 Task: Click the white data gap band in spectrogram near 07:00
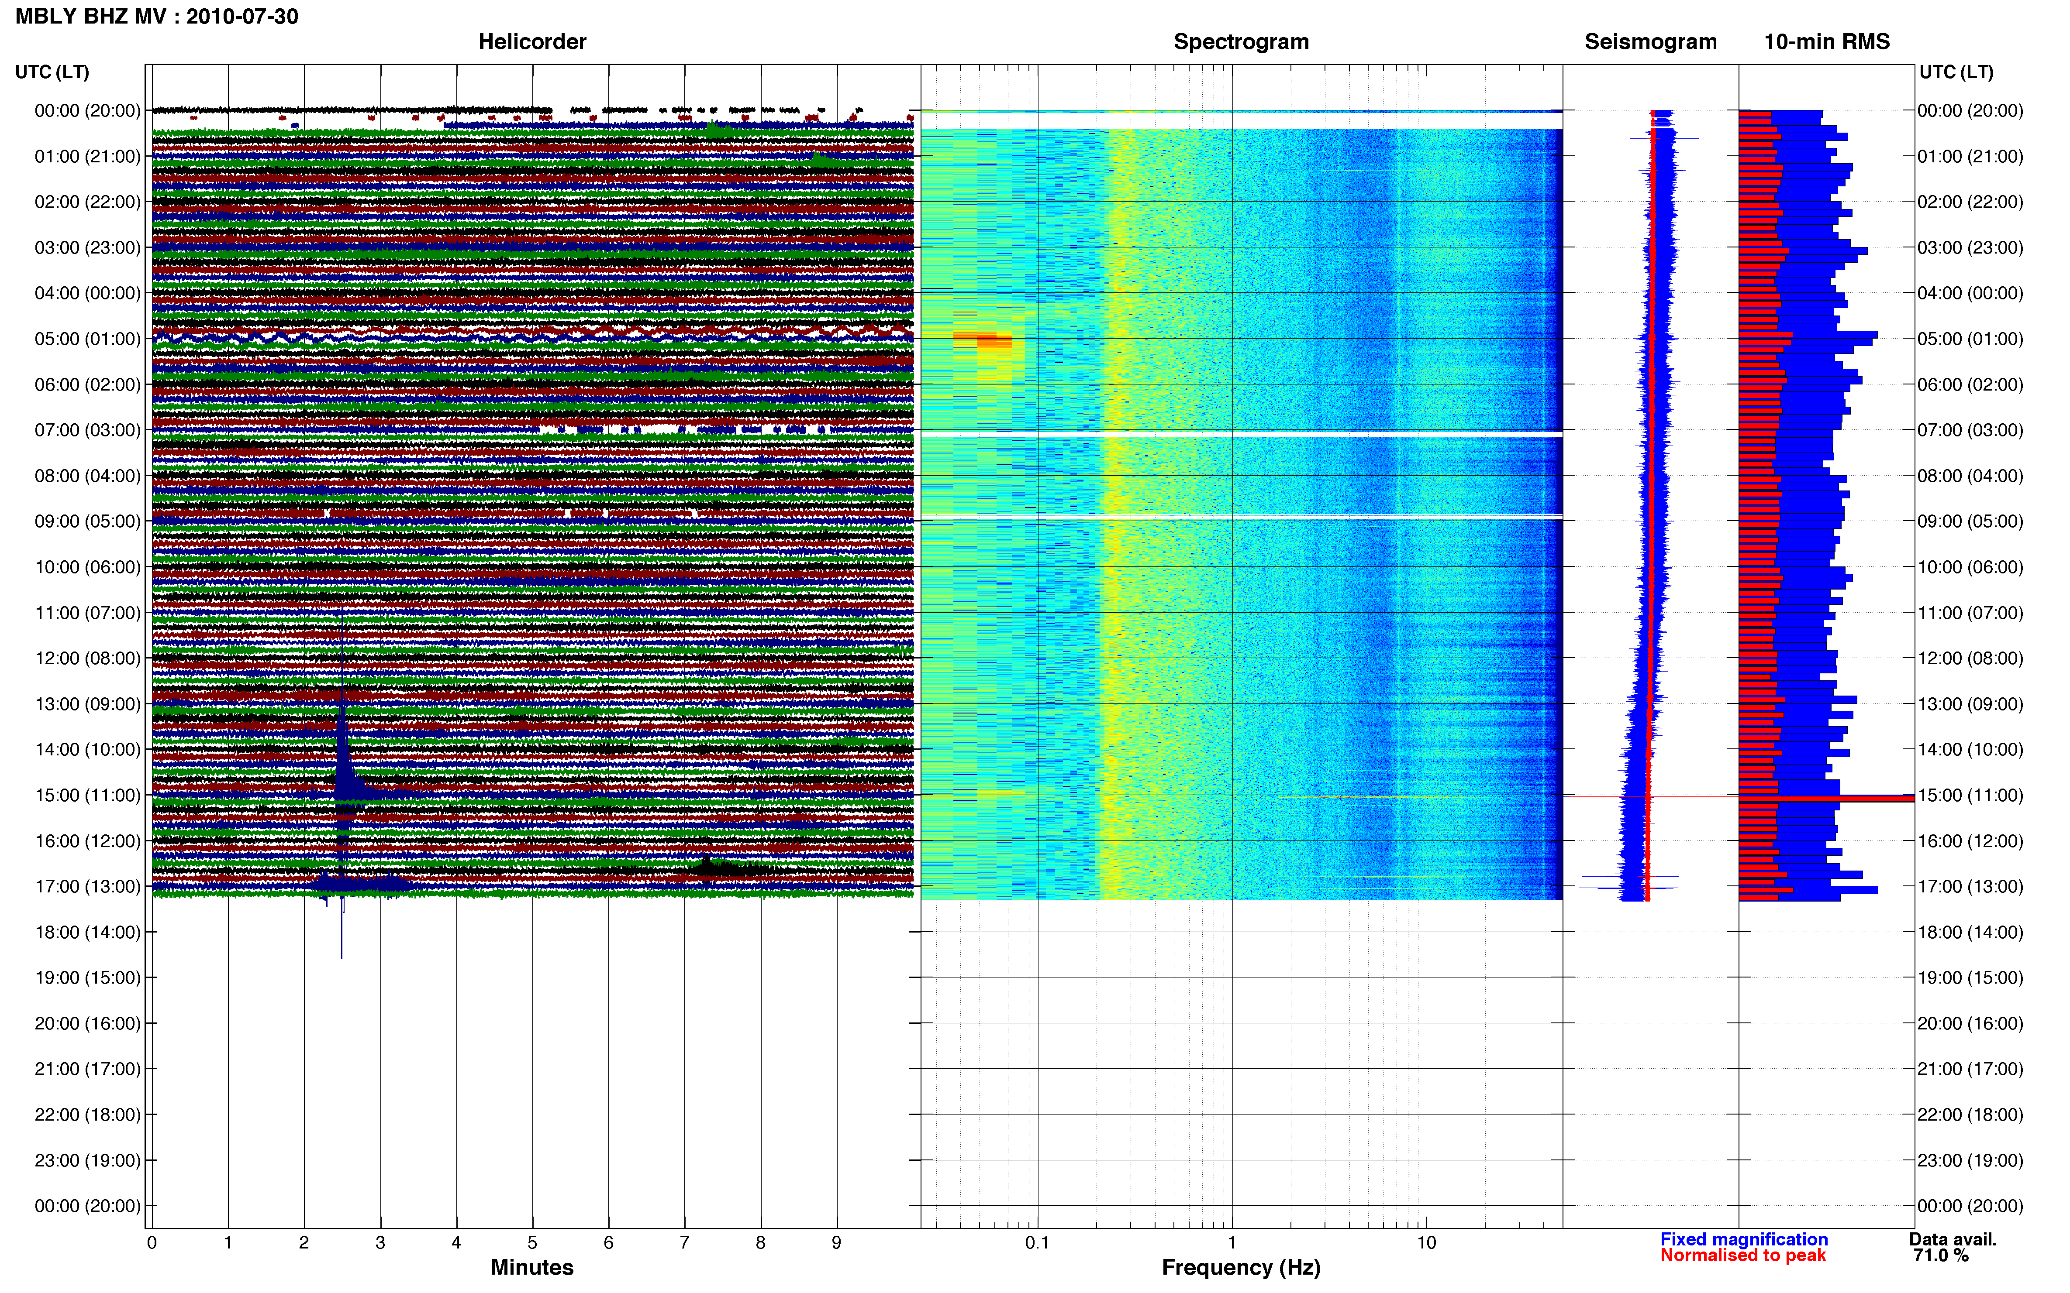pyautogui.click(x=1241, y=435)
